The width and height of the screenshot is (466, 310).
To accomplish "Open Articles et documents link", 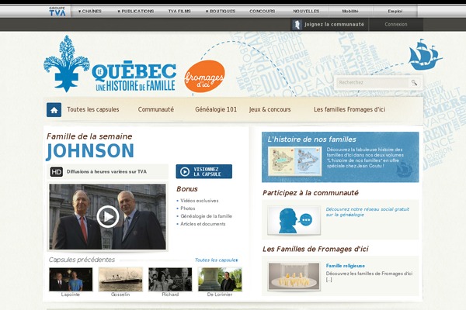I will point(203,224).
